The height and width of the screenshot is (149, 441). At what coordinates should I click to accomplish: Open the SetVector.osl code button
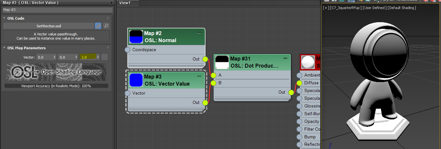click(49, 26)
